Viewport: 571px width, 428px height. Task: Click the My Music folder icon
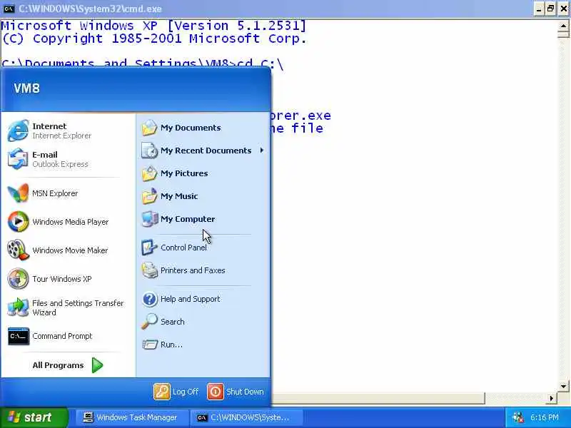coord(149,197)
